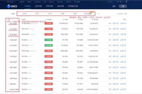The width and height of the screenshot is (142, 94).
Task: Toggle favorite star for ETC/USDT
Action: click(x=9, y=45)
